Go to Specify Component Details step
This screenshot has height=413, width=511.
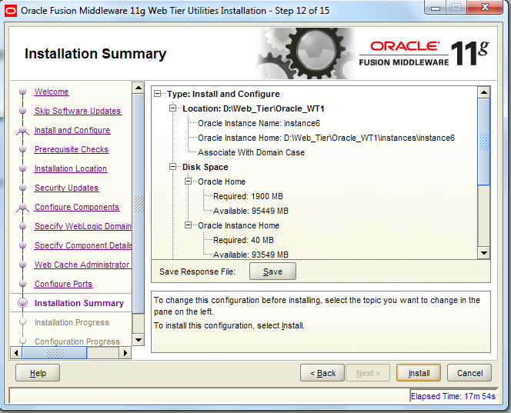(x=83, y=245)
